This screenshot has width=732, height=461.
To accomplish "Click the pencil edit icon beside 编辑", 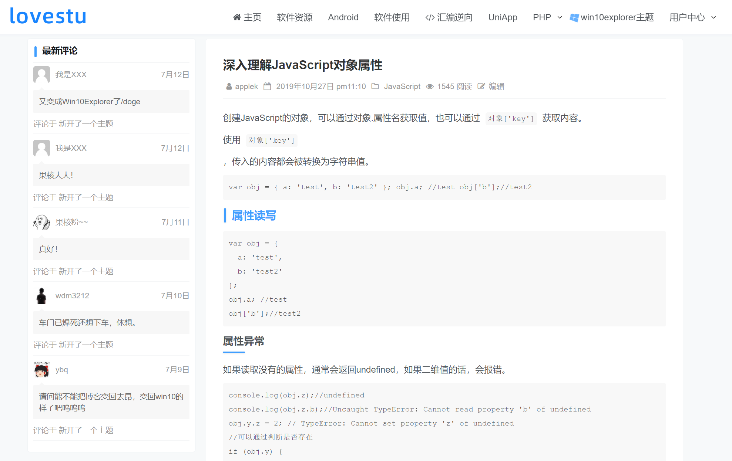I will (x=481, y=87).
